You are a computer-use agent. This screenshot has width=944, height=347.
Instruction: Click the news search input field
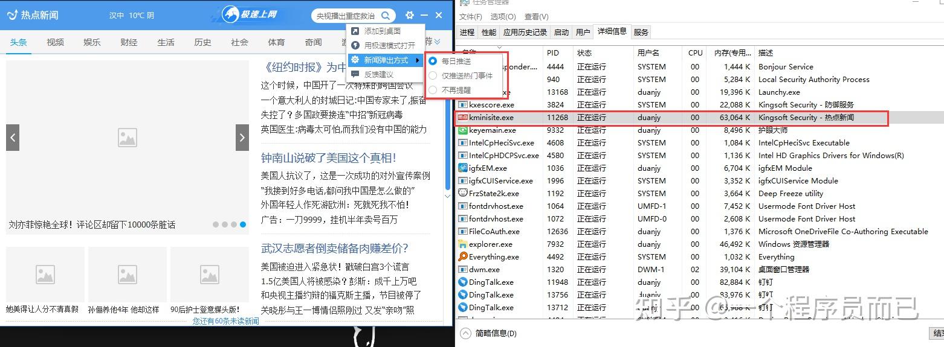[346, 16]
